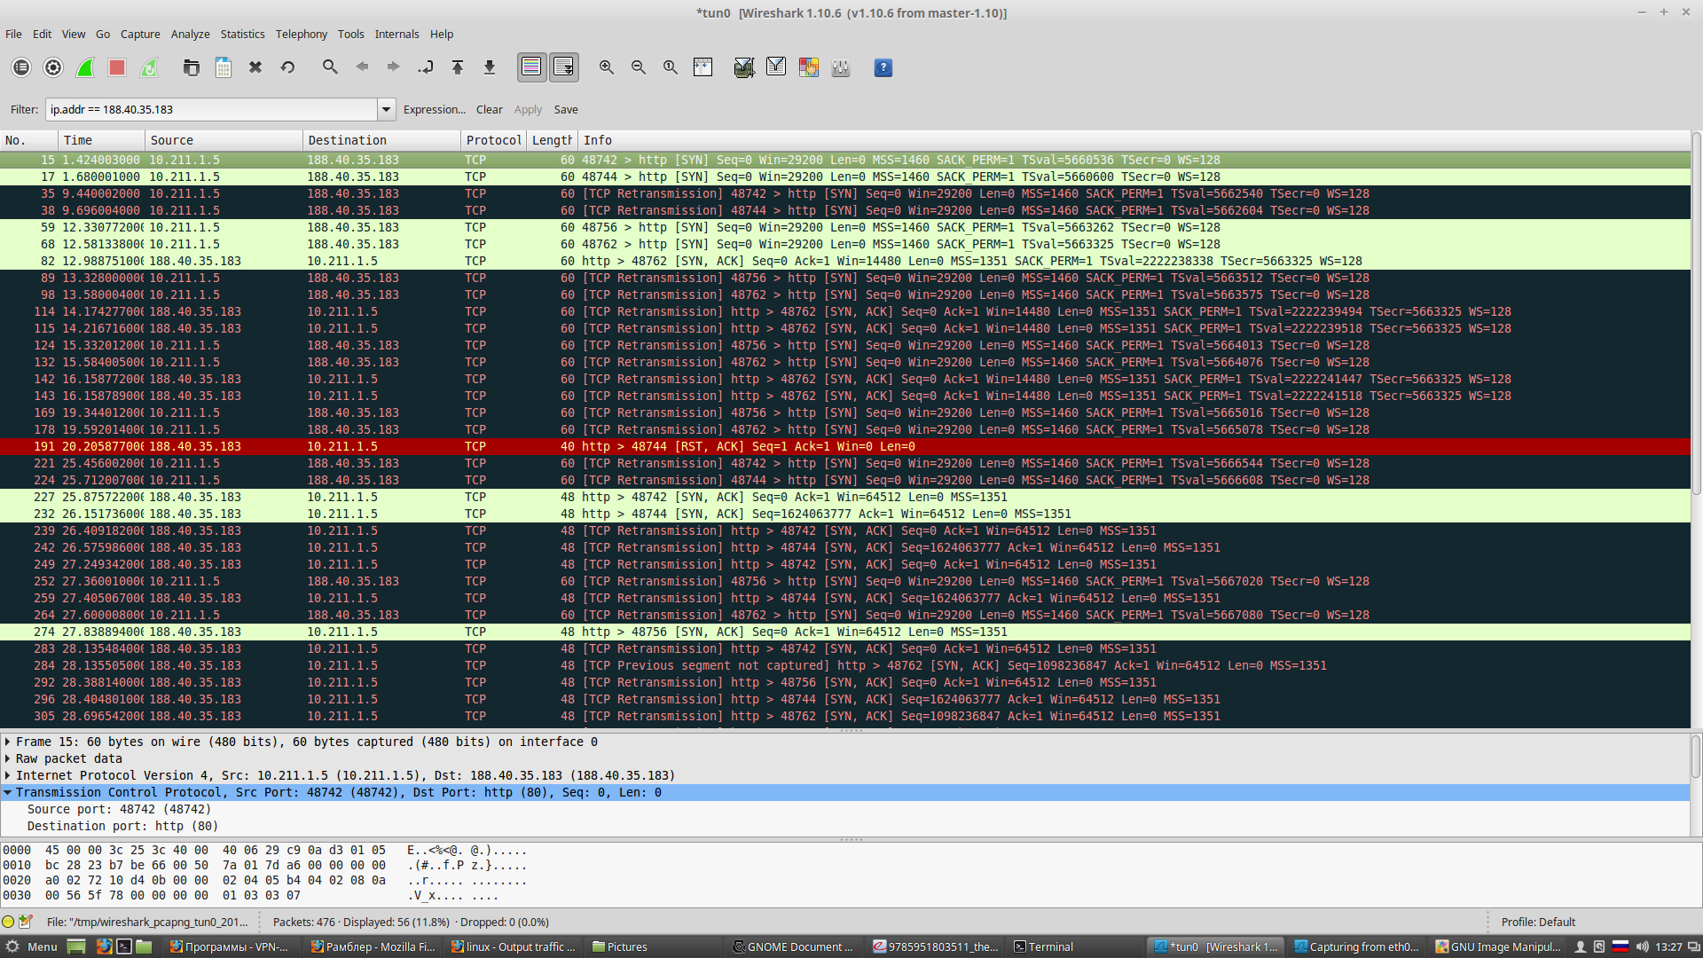This screenshot has width=1703, height=958.
Task: Click the Expression... button
Action: pyautogui.click(x=434, y=110)
